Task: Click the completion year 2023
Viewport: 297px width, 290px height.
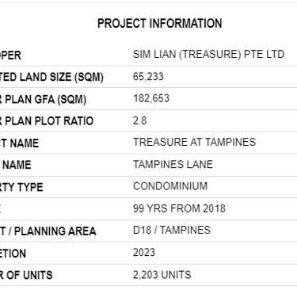Action: (x=144, y=253)
